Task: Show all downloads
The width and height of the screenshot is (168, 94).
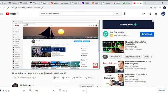Action: coord(162,90)
